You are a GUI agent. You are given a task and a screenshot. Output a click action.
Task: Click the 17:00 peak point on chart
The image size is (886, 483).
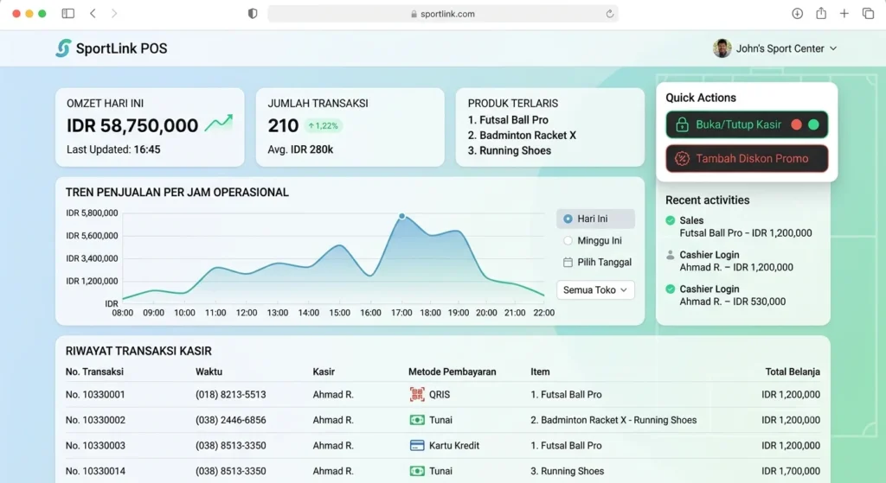(x=401, y=216)
